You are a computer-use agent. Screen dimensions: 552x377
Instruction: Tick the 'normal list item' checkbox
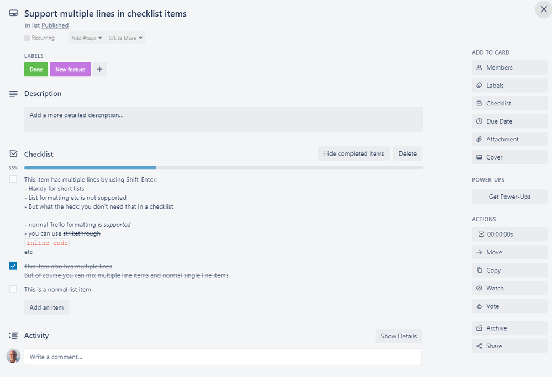(x=13, y=289)
